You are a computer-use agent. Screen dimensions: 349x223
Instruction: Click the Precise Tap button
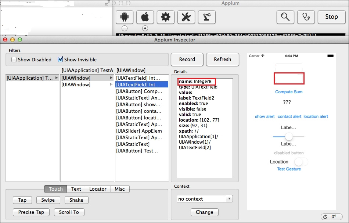31,212
